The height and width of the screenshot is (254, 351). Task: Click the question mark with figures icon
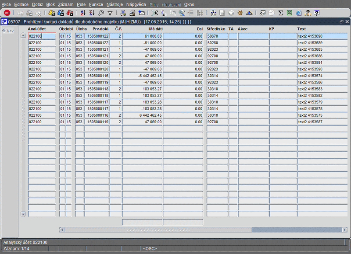coord(308,13)
